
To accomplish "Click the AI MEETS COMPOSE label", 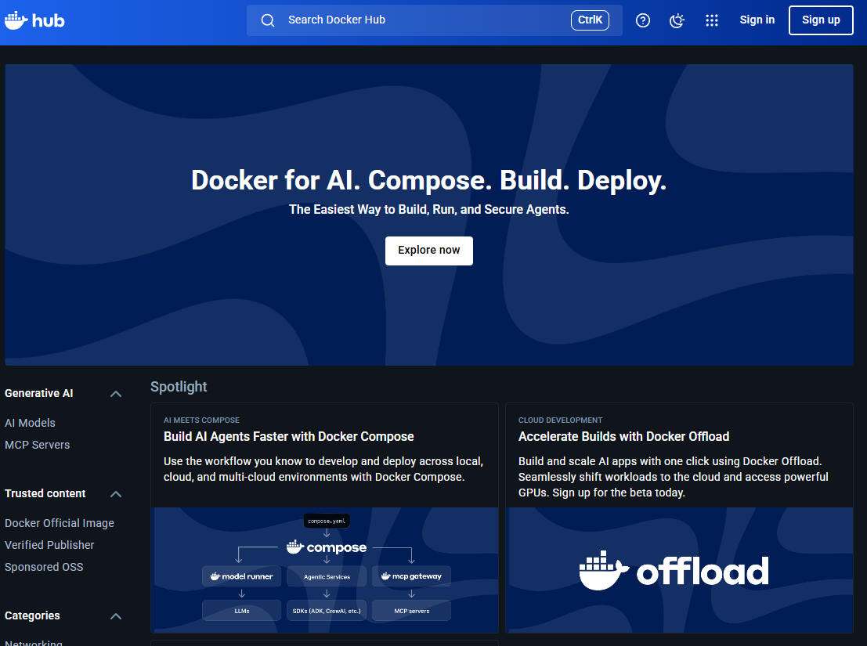I will click(x=201, y=420).
